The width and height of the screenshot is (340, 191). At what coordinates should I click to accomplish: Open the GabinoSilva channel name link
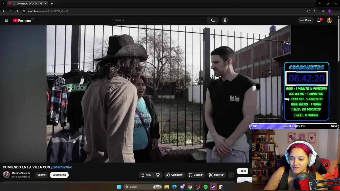[x=19, y=173]
